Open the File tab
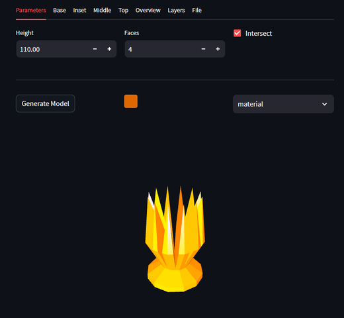344x318 pixels. pos(196,11)
